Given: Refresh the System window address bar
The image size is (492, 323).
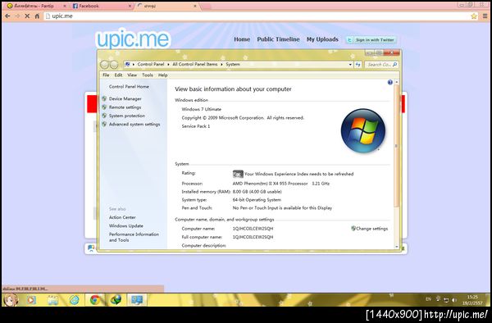Looking at the screenshot, I should 358,65.
